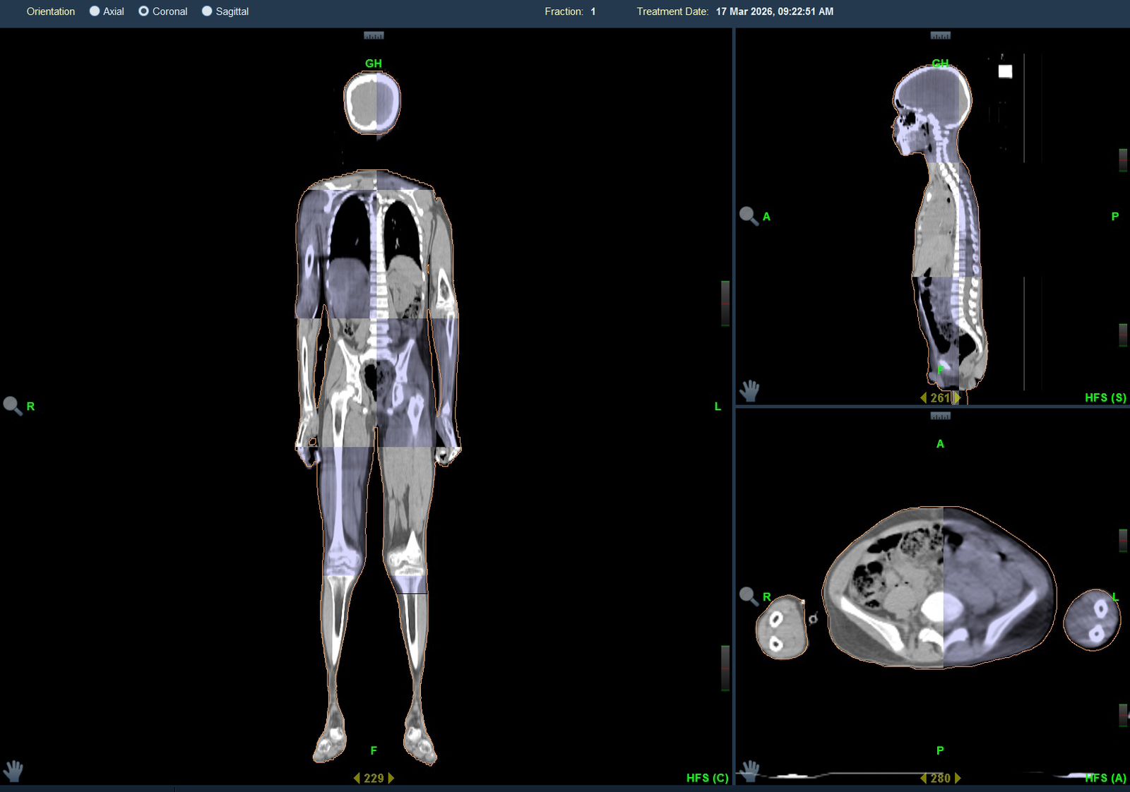Step back from axial slice 280
Image resolution: width=1130 pixels, height=792 pixels.
(x=923, y=778)
